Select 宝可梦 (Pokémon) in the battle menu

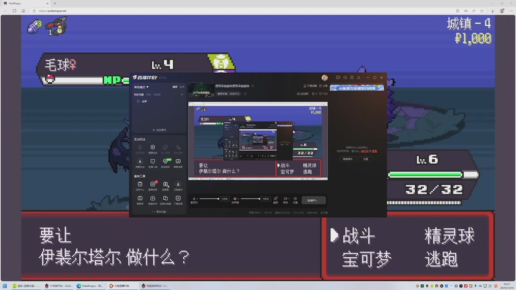366,259
